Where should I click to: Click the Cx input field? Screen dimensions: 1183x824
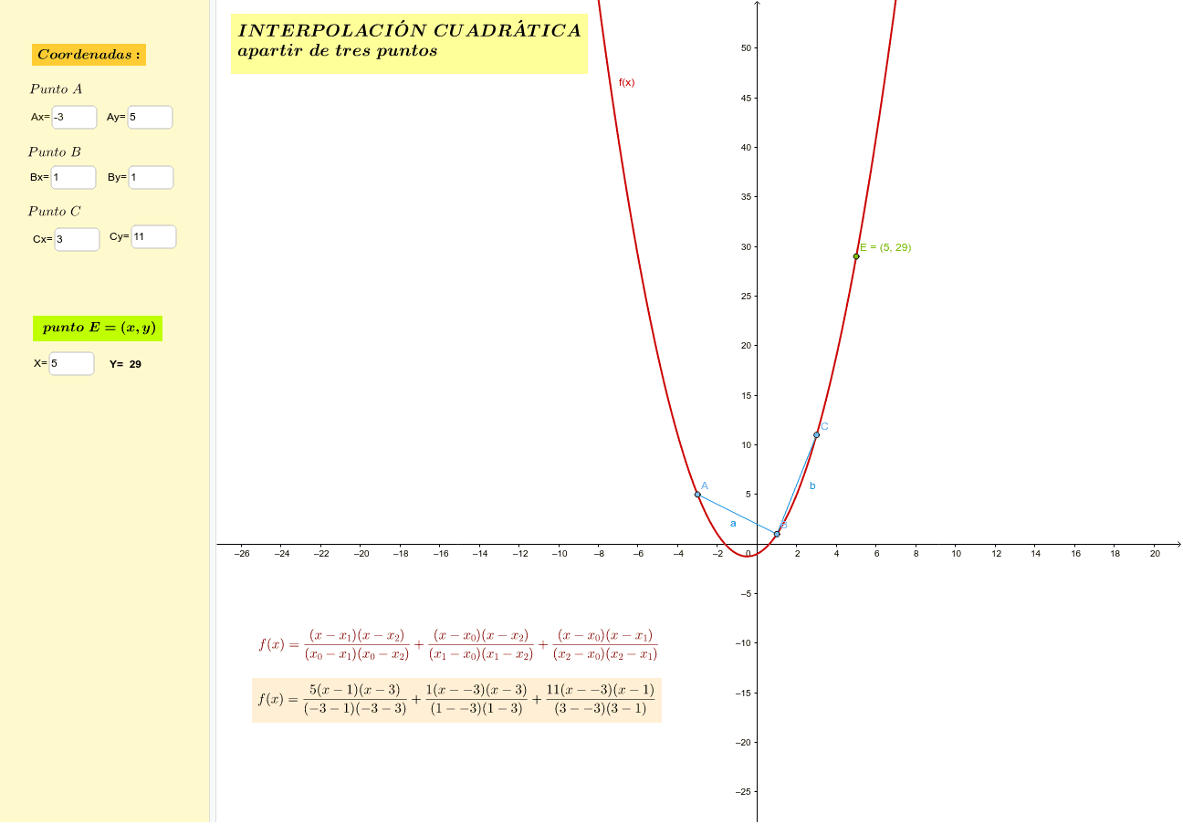[78, 239]
